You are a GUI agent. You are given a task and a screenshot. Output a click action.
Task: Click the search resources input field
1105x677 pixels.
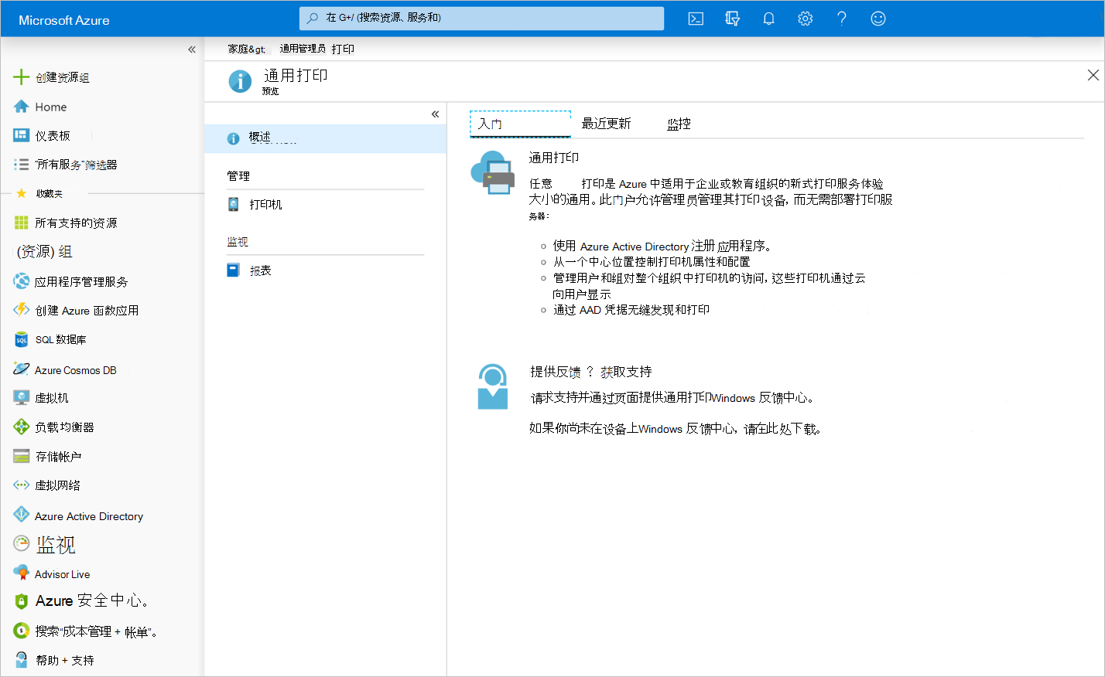pos(481,18)
